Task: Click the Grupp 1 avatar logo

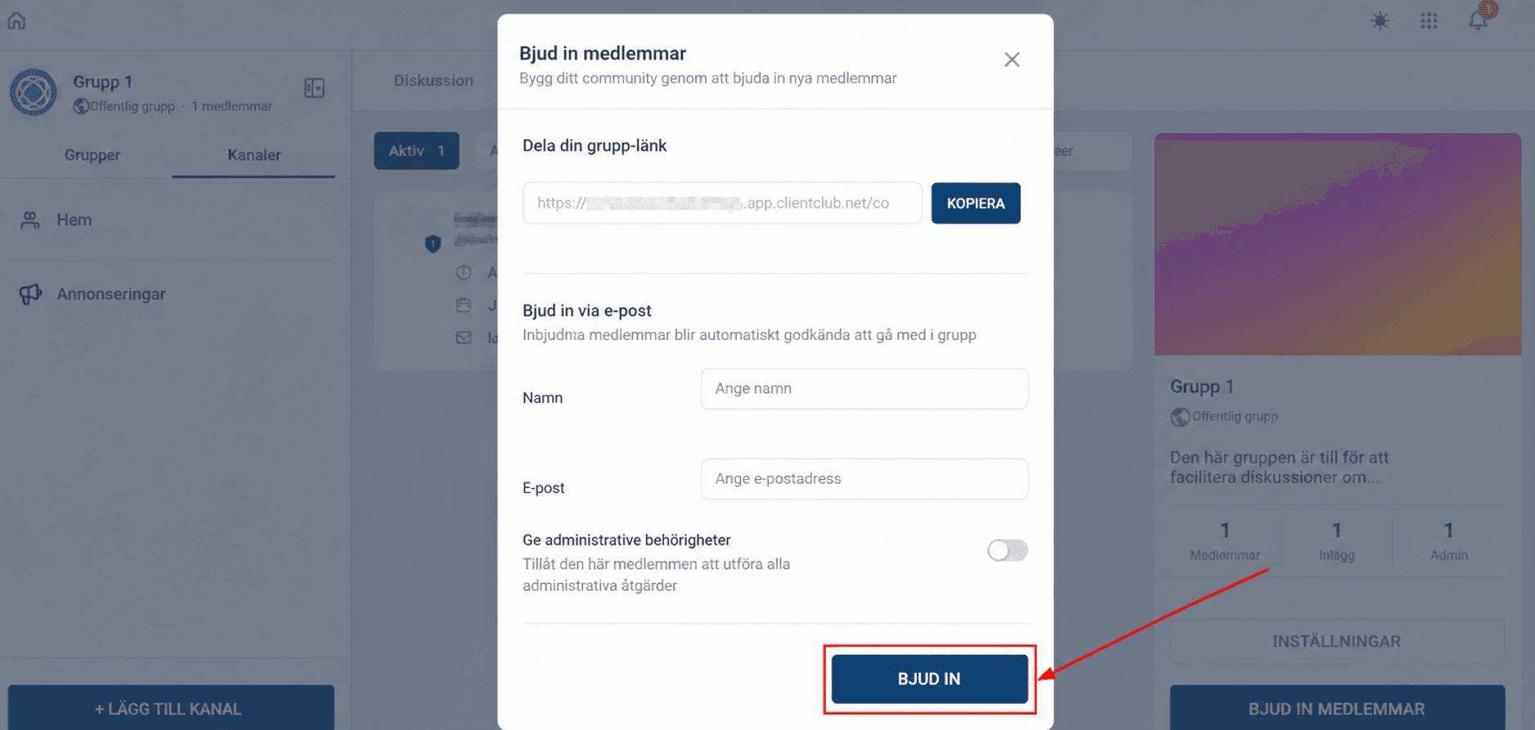Action: click(34, 92)
